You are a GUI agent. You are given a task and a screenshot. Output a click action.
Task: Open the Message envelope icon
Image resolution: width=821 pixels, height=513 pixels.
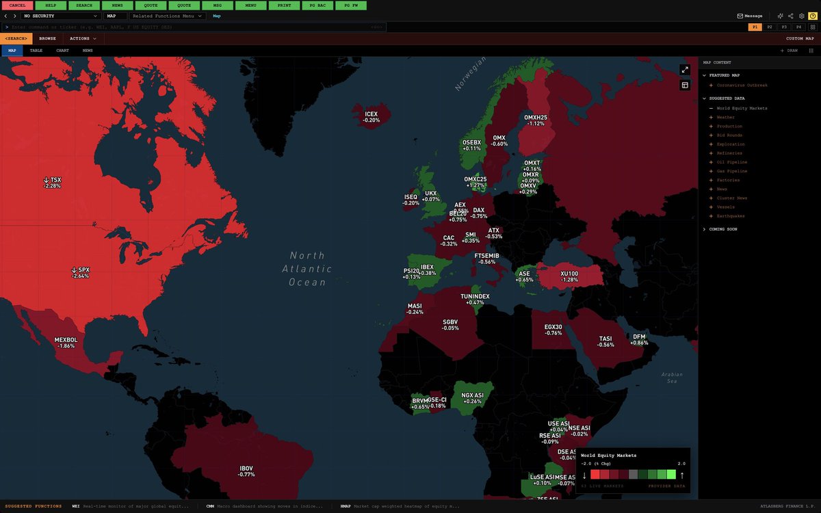point(740,16)
